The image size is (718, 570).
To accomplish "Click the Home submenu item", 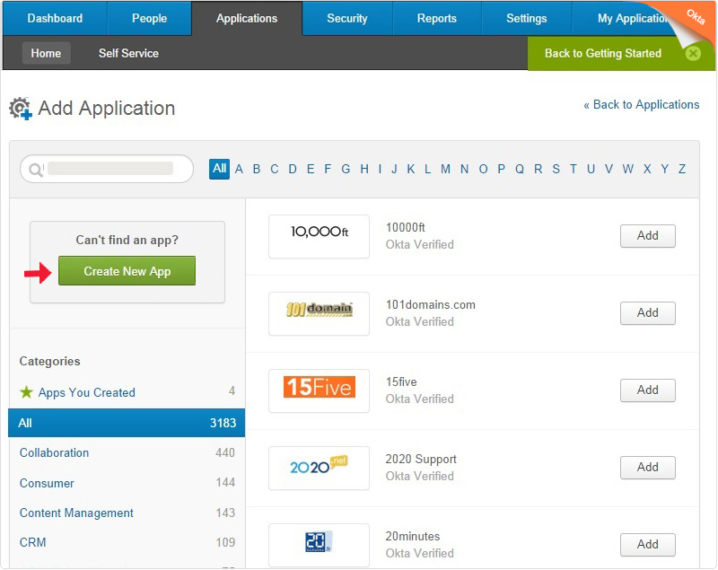I will pyautogui.click(x=46, y=53).
